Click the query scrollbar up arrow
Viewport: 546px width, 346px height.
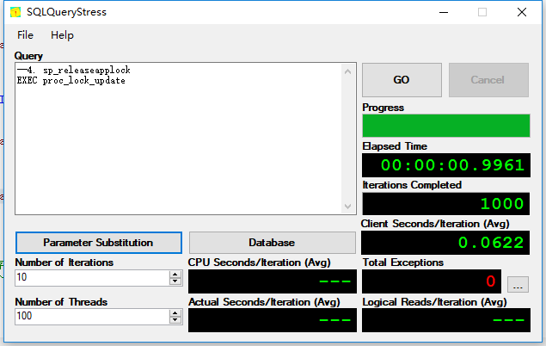[348, 71]
